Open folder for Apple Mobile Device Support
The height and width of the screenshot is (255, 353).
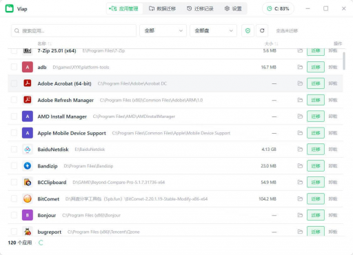click(300, 133)
